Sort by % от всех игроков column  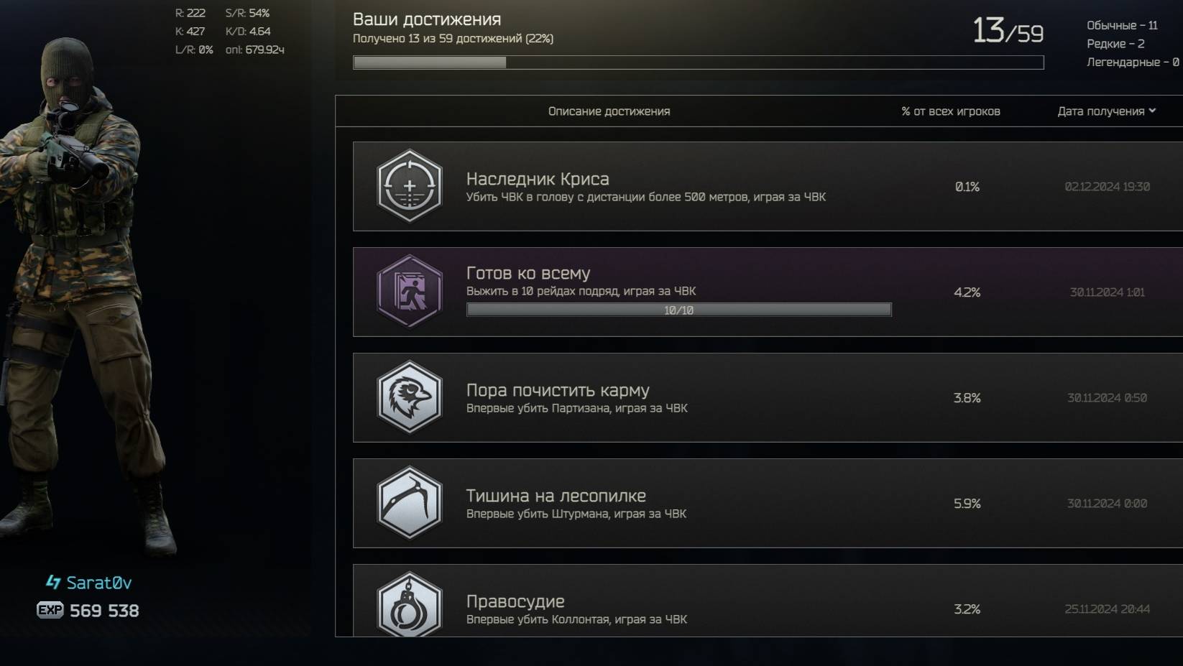click(x=951, y=111)
